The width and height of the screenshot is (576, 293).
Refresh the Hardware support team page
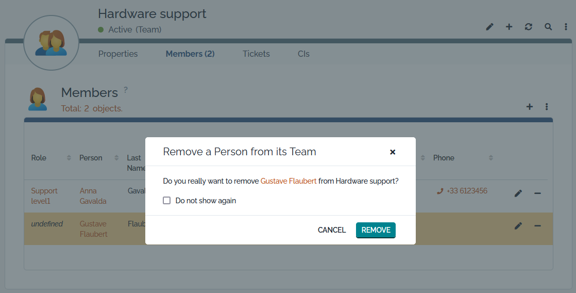click(529, 27)
